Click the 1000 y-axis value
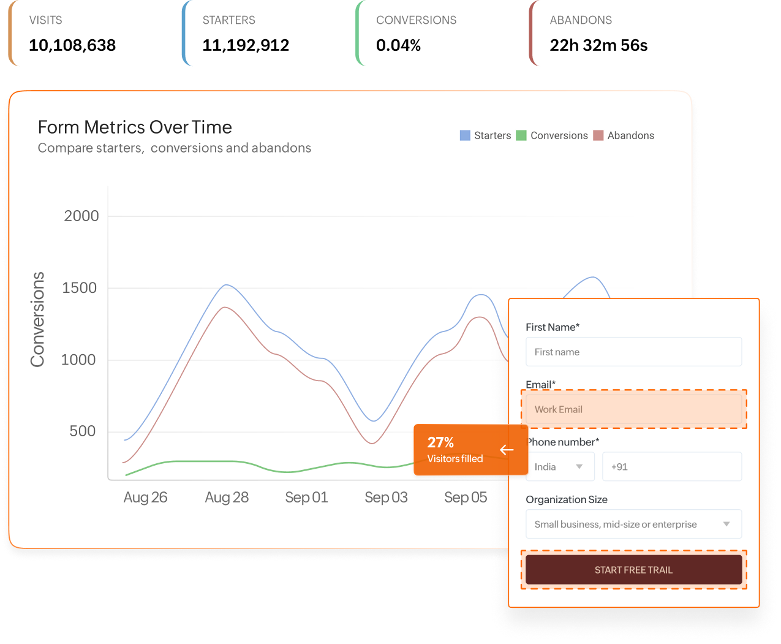The height and width of the screenshot is (644, 781). 78,360
